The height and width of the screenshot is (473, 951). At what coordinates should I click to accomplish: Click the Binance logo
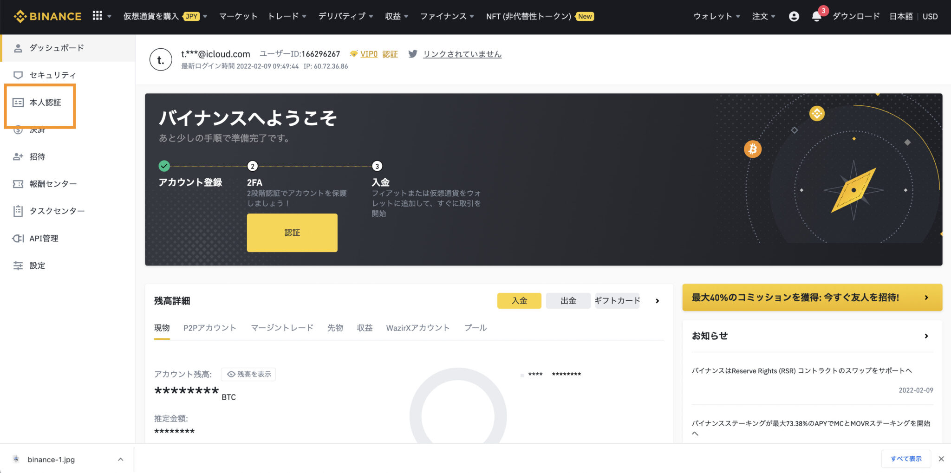pos(47,16)
